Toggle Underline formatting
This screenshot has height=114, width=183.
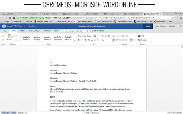(x=85, y=40)
